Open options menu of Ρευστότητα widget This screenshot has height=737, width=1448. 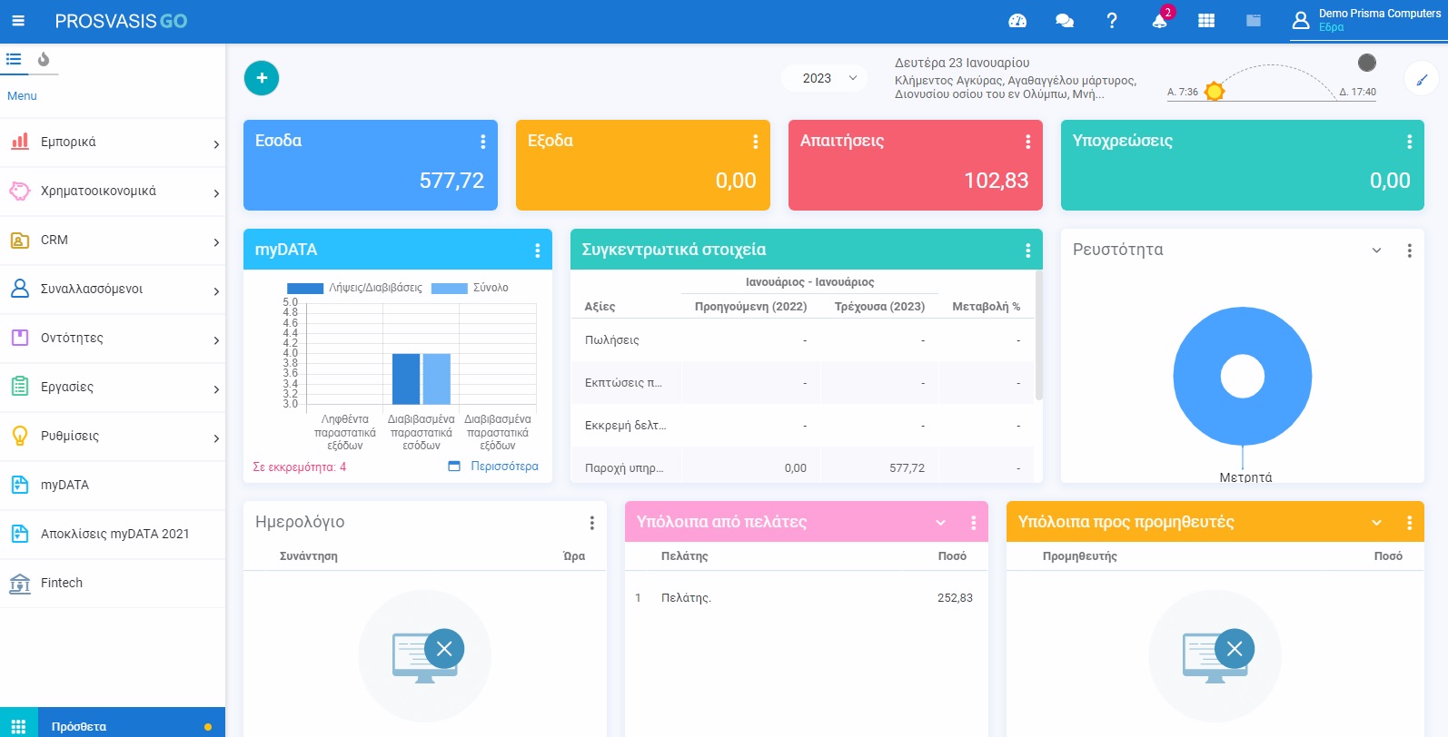pos(1409,251)
